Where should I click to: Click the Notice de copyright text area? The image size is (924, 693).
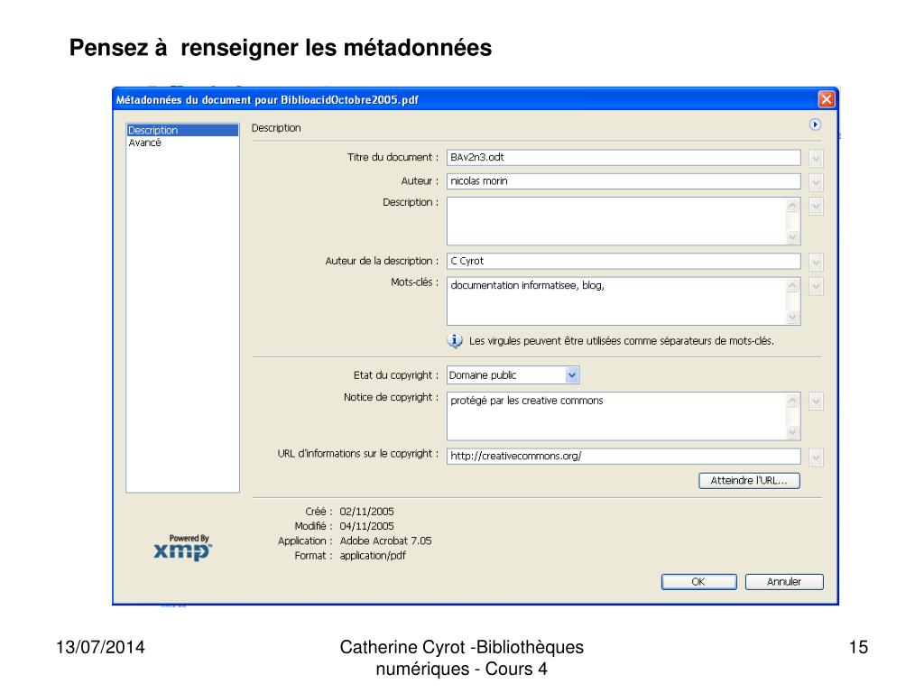click(616, 416)
